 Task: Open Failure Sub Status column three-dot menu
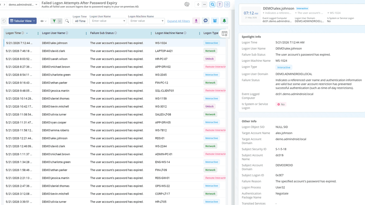click(x=151, y=33)
